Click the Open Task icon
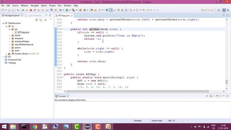This screenshot has width=231, height=130. [95, 10]
